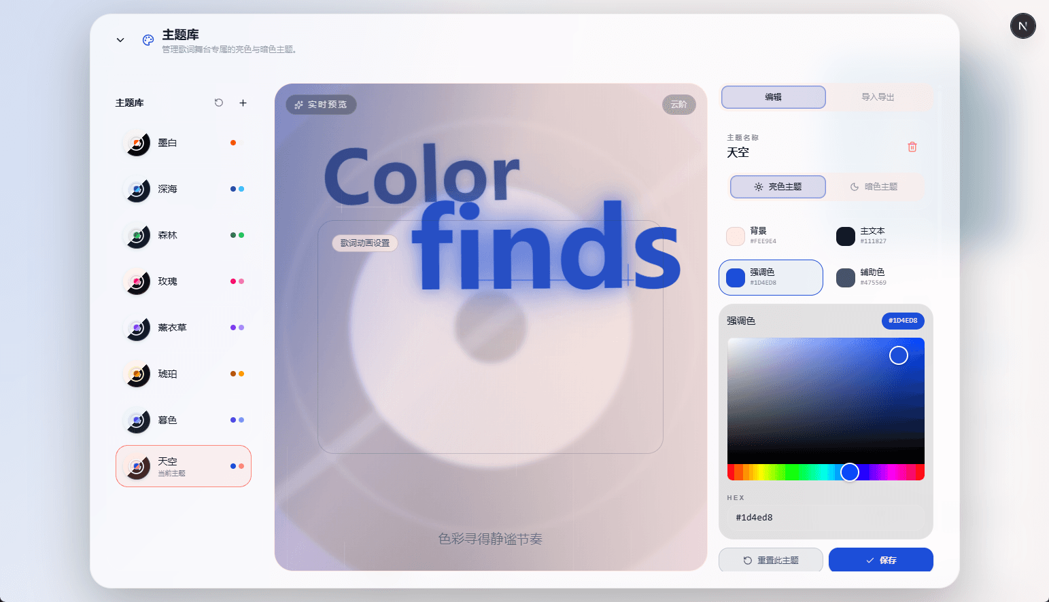1049x602 pixels.
Task: Click the 云阶 badge in preview
Action: tap(679, 105)
